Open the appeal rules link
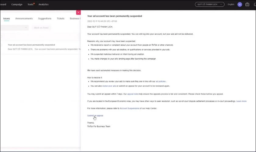 [x=133, y=94]
